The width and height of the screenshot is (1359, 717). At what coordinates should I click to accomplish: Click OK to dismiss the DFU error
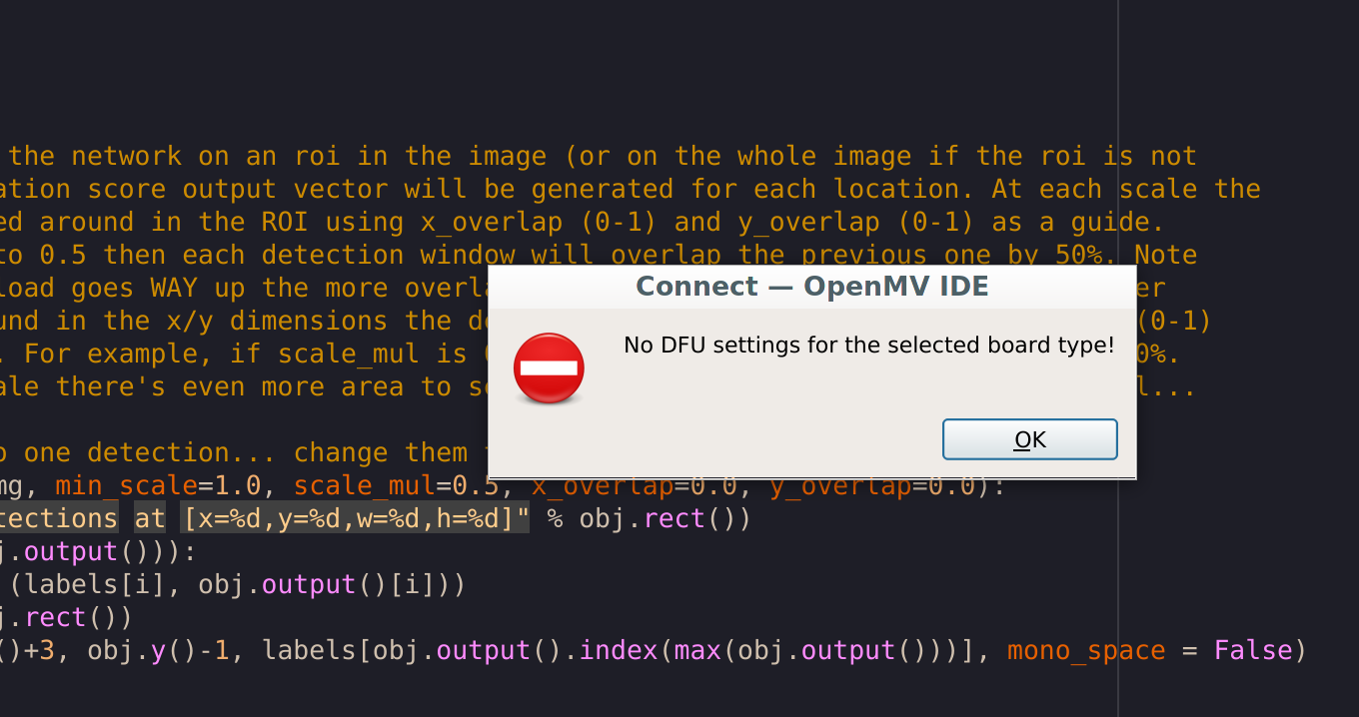1029,438
